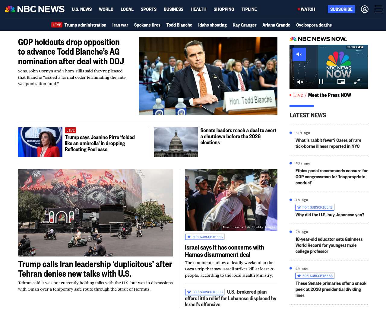Viewport: 386px width, 309px height.
Task: Go to the World section
Action: 106,9
